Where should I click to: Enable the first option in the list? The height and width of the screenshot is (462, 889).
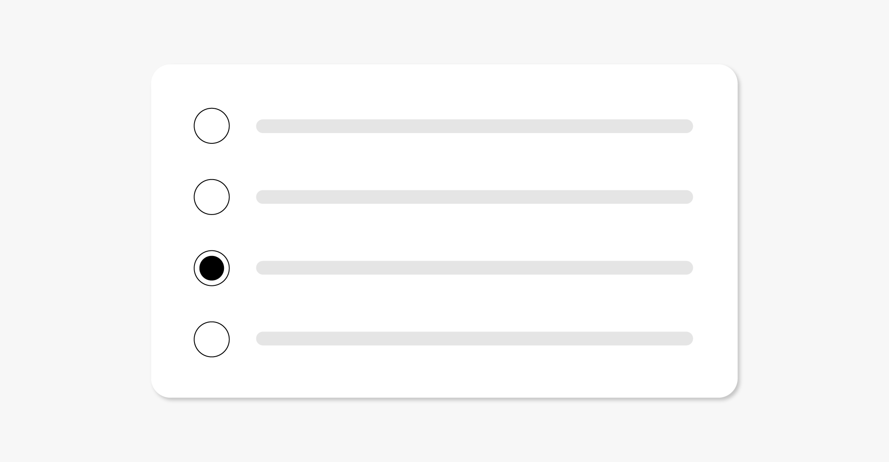(212, 126)
